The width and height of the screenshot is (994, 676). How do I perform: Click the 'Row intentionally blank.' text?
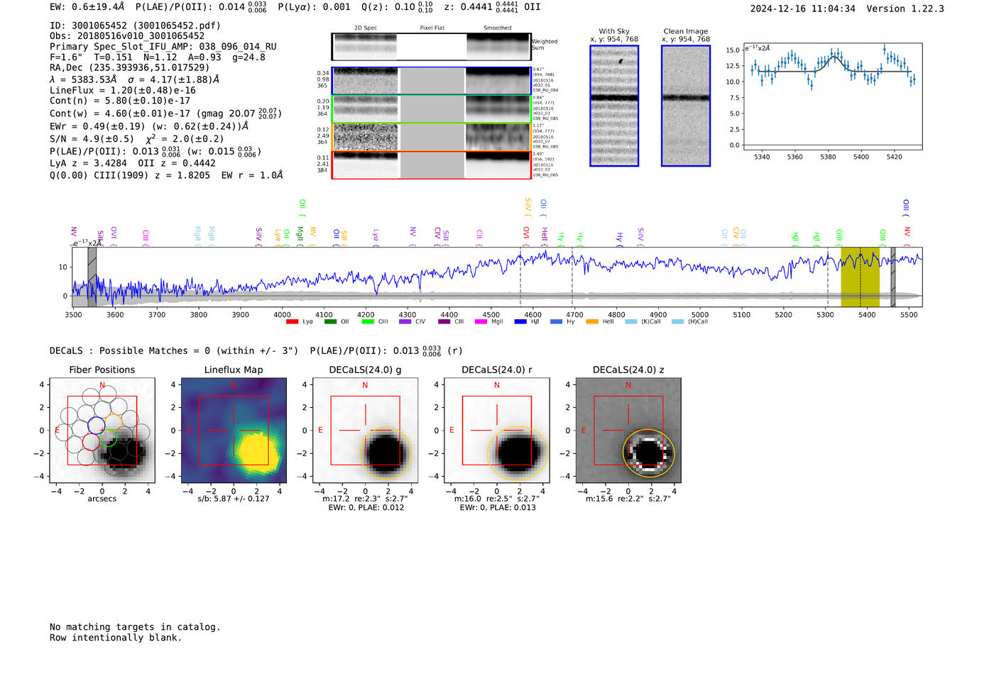pyautogui.click(x=116, y=638)
